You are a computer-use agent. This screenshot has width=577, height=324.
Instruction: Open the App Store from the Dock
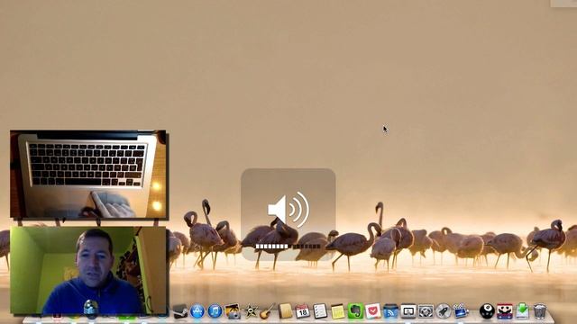tap(197, 311)
